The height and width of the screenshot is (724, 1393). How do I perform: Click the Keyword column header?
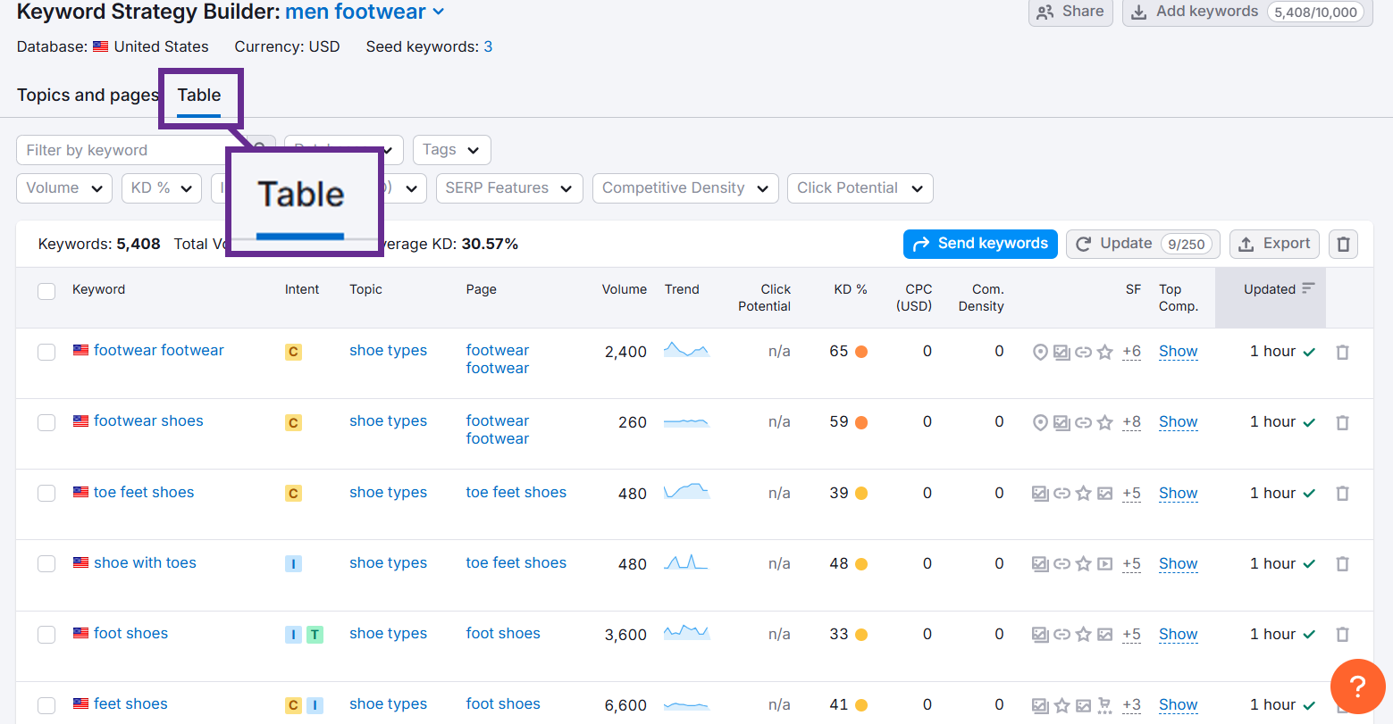pyautogui.click(x=98, y=289)
